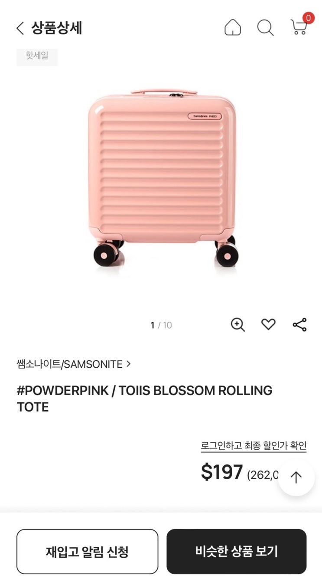Go back using the left arrow
This screenshot has width=322, height=585.
(20, 29)
